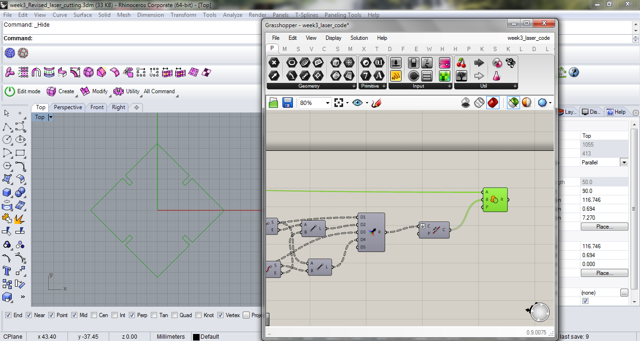
Task: Click the first Place... button in properties
Action: pyautogui.click(x=604, y=227)
